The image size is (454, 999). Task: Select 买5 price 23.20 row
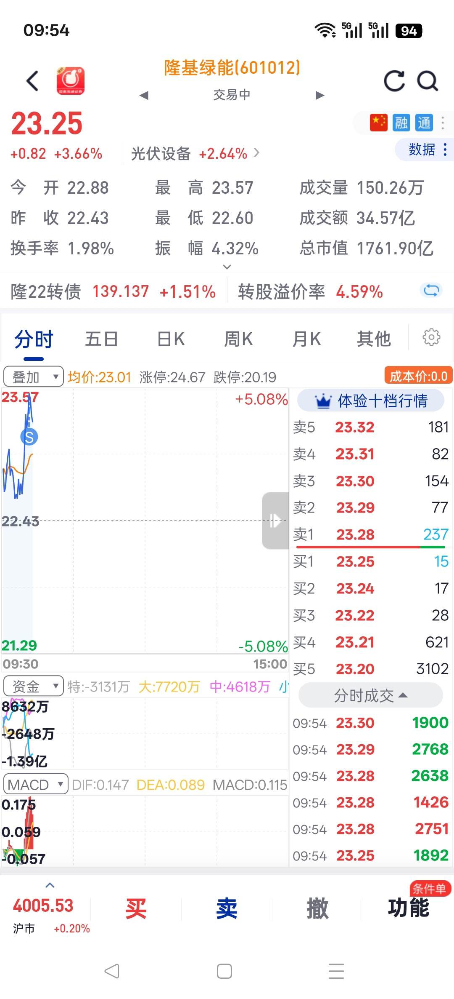pyautogui.click(x=371, y=669)
